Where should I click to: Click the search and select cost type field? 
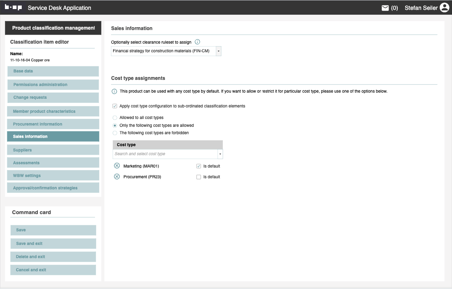click(x=165, y=154)
